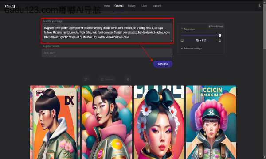Click the landscape icon left of 768 × 1152
This screenshot has width=266, height=159.
[182, 40]
